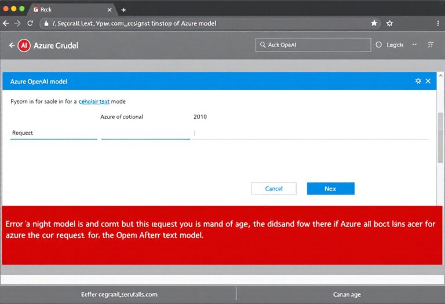Click the Azure Crudel title

56,45
